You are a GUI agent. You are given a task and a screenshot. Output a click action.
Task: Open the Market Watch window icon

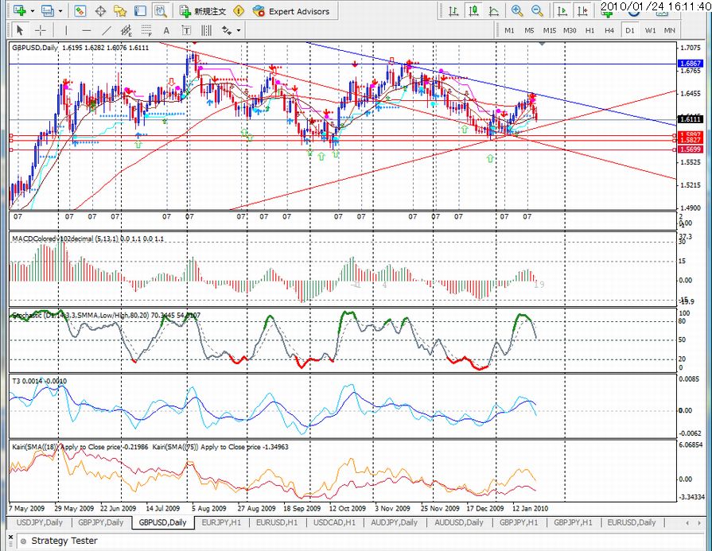click(80, 11)
